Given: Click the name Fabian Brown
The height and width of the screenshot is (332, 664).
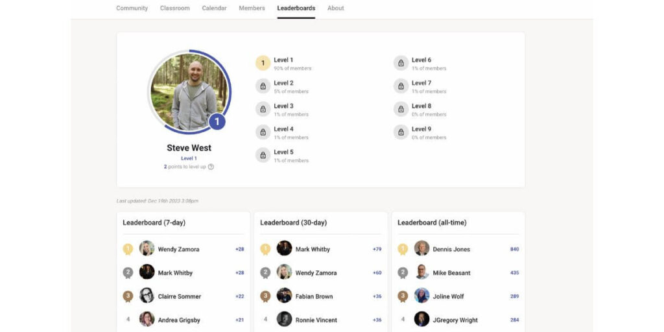Looking at the screenshot, I should click(x=314, y=297).
